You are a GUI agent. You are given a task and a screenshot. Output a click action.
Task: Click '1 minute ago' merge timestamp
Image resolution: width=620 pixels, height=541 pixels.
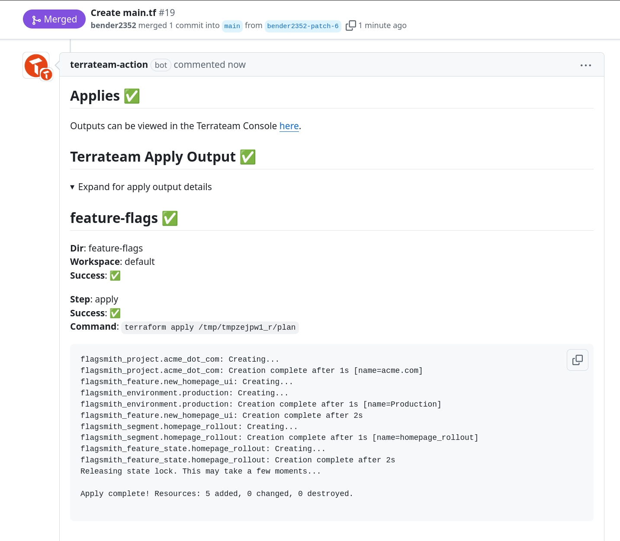pos(382,25)
